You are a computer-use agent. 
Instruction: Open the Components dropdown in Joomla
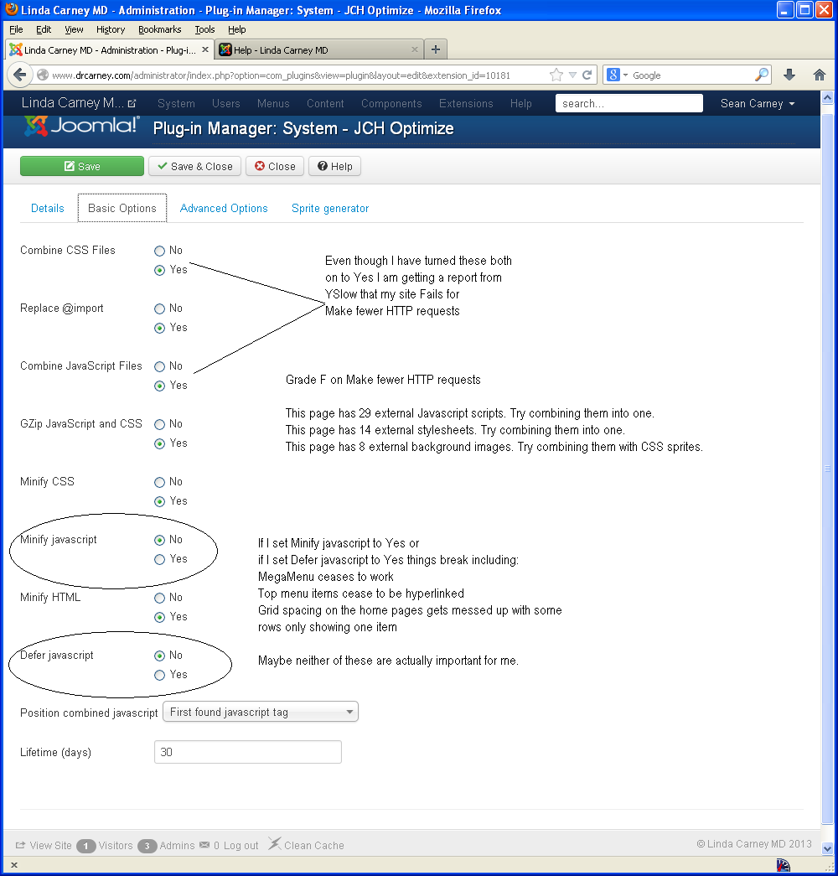(391, 103)
